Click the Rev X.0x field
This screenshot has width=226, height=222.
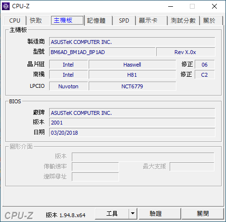point(186,52)
